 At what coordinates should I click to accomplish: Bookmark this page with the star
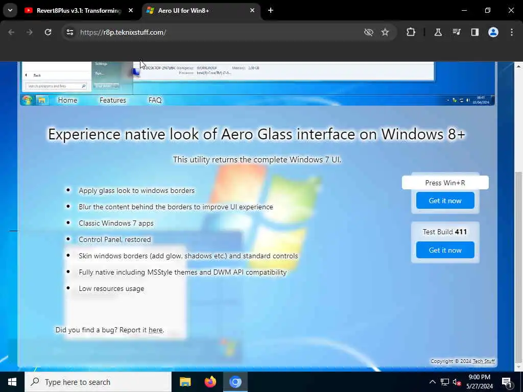click(x=385, y=32)
